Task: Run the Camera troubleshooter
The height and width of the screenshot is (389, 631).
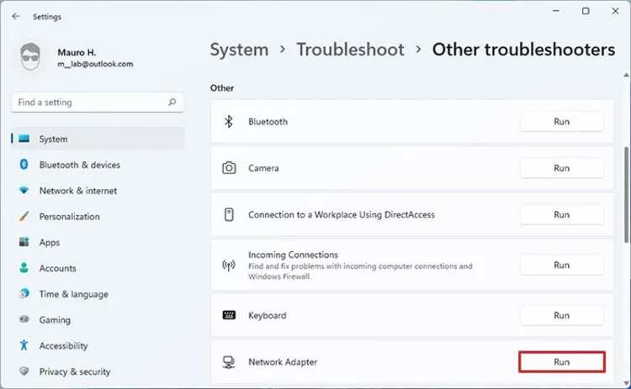Action: tap(561, 168)
